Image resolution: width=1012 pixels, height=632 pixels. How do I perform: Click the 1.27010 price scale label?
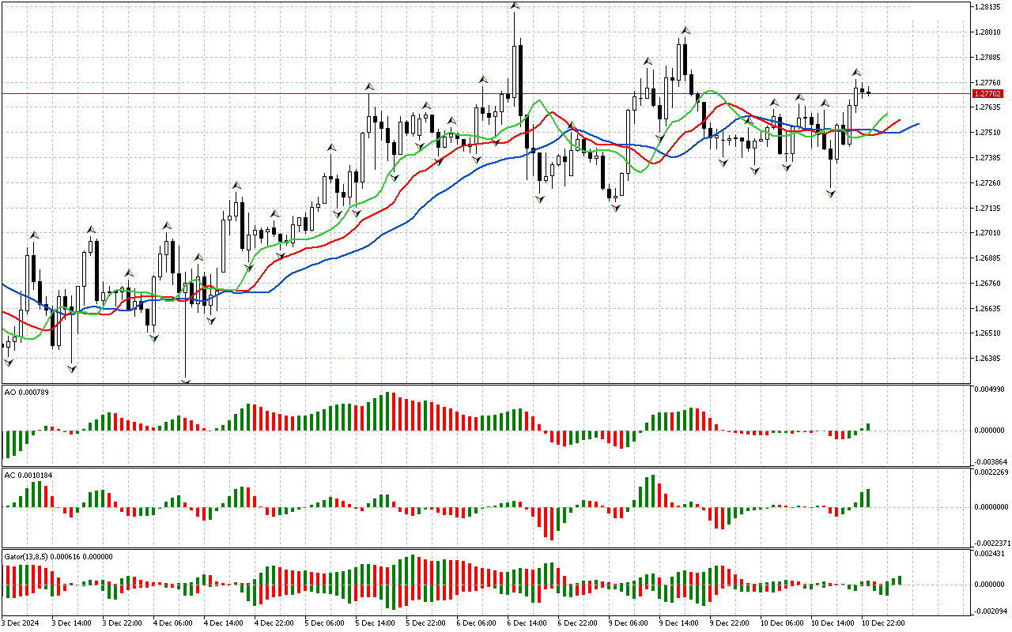988,232
